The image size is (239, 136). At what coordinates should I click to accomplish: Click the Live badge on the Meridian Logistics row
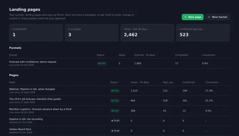pyautogui.click(x=115, y=111)
